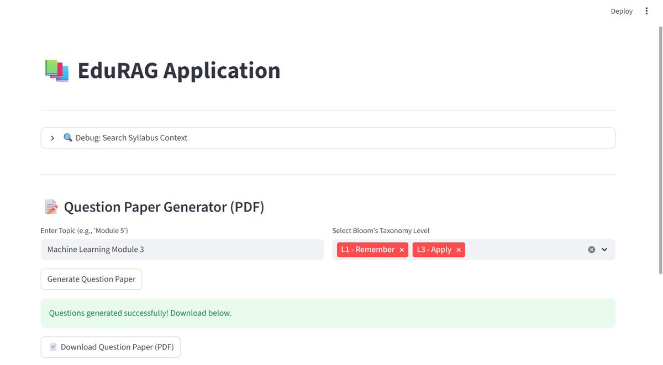Click the memo icon beside Question Paper Generator
663x365 pixels.
click(x=51, y=207)
